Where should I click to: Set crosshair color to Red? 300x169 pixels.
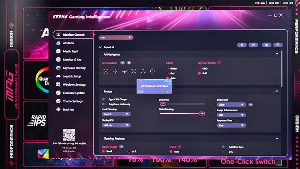pyautogui.click(x=168, y=74)
